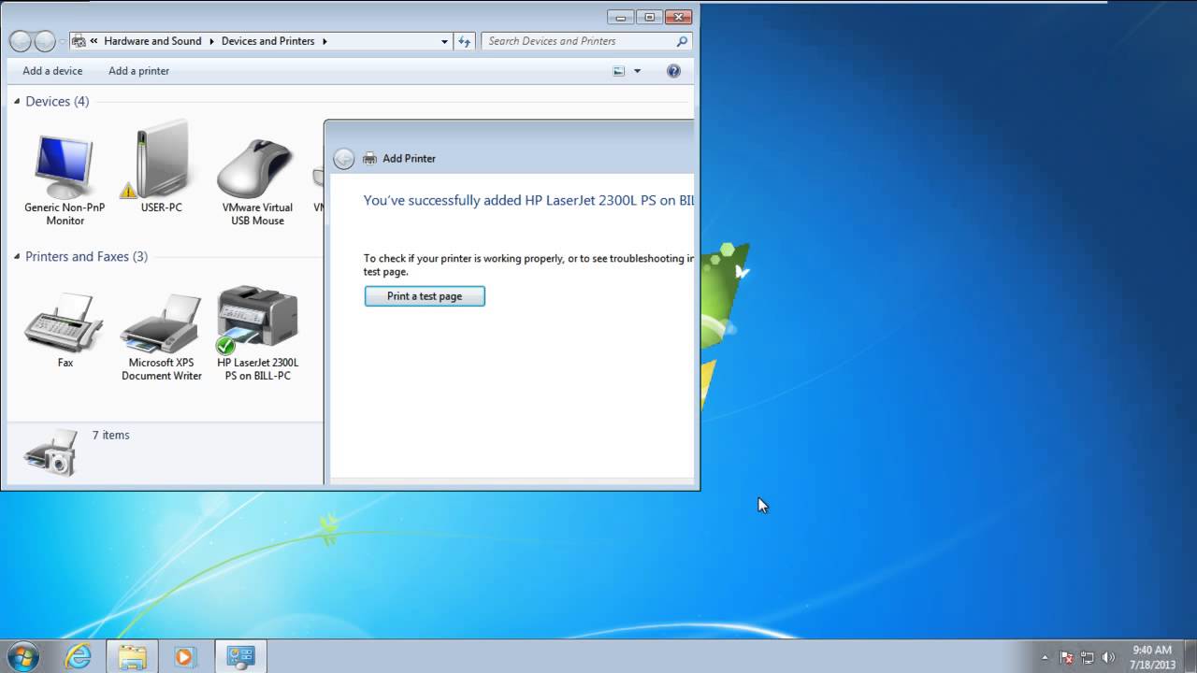
Task: Click Devices and Printers breadcrumb
Action: pos(267,41)
